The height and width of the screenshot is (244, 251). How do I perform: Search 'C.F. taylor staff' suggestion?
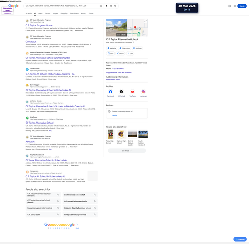tap(43, 215)
